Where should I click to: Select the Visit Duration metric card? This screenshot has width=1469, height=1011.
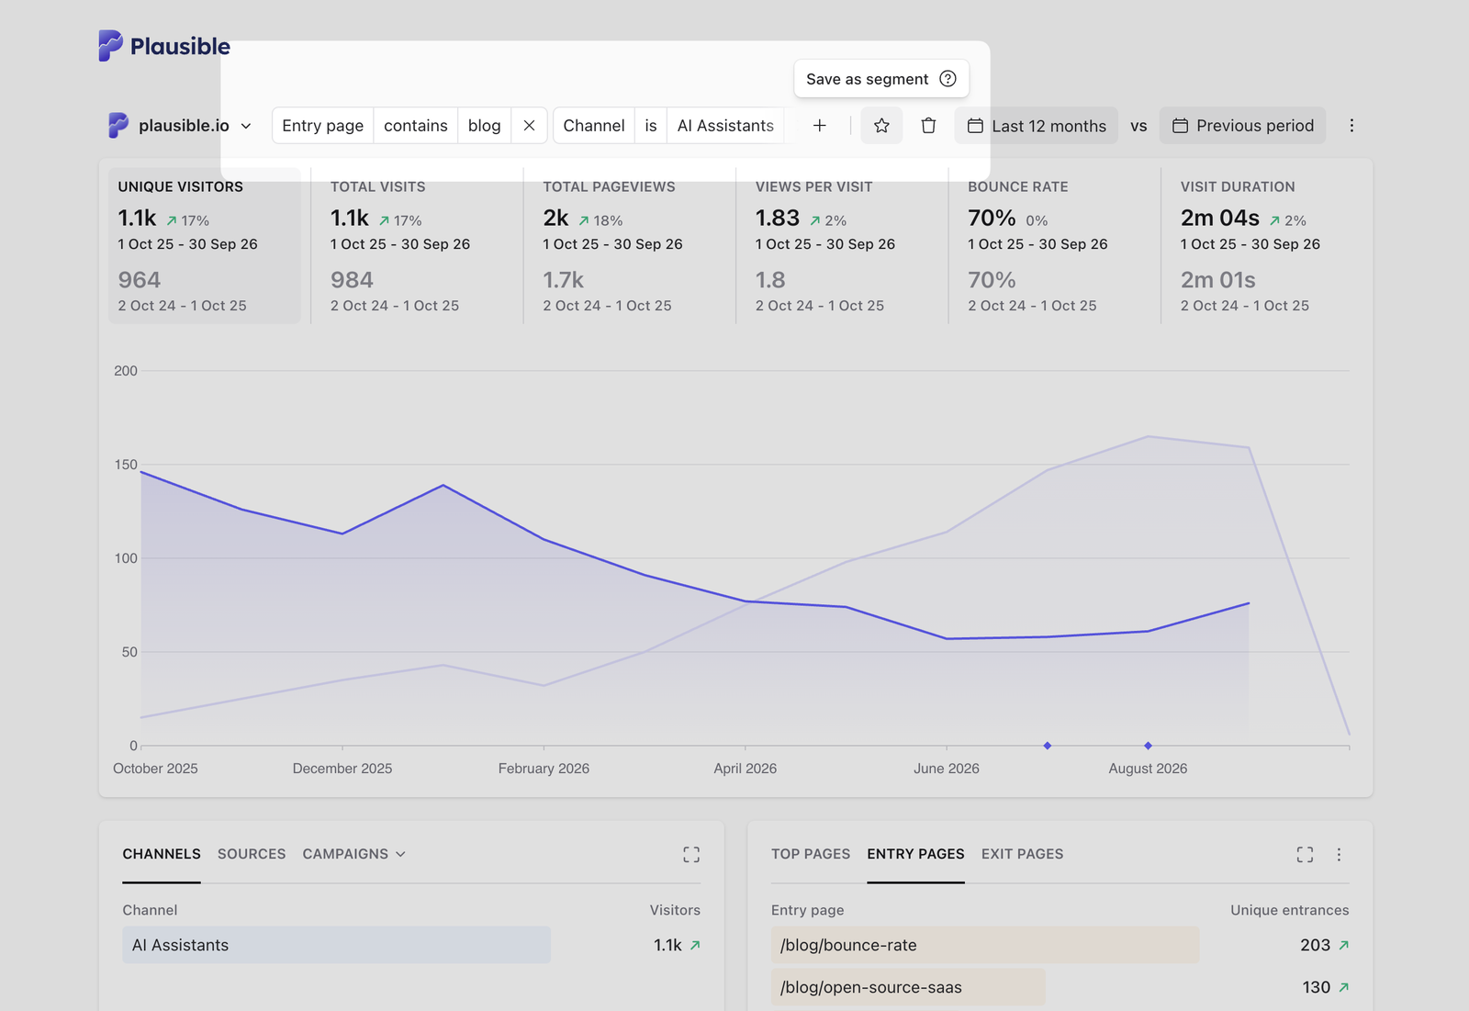click(1267, 245)
